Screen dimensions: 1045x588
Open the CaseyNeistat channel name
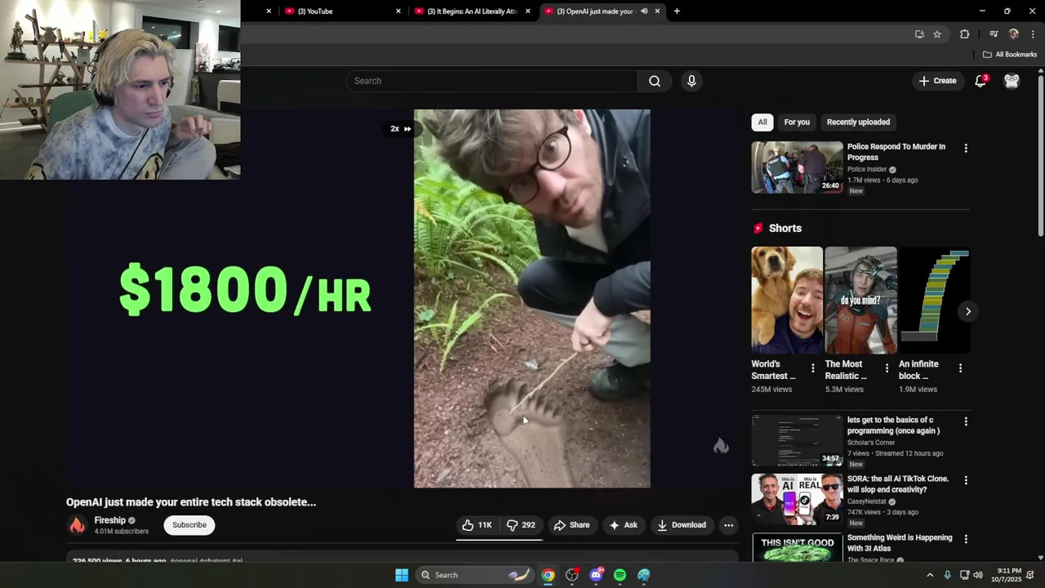[868, 501]
